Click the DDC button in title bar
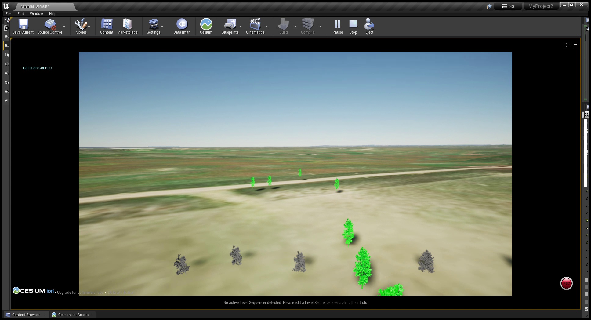 coord(509,6)
